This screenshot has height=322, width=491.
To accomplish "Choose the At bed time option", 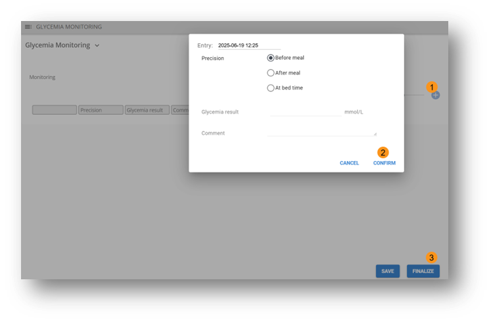I will pos(271,88).
